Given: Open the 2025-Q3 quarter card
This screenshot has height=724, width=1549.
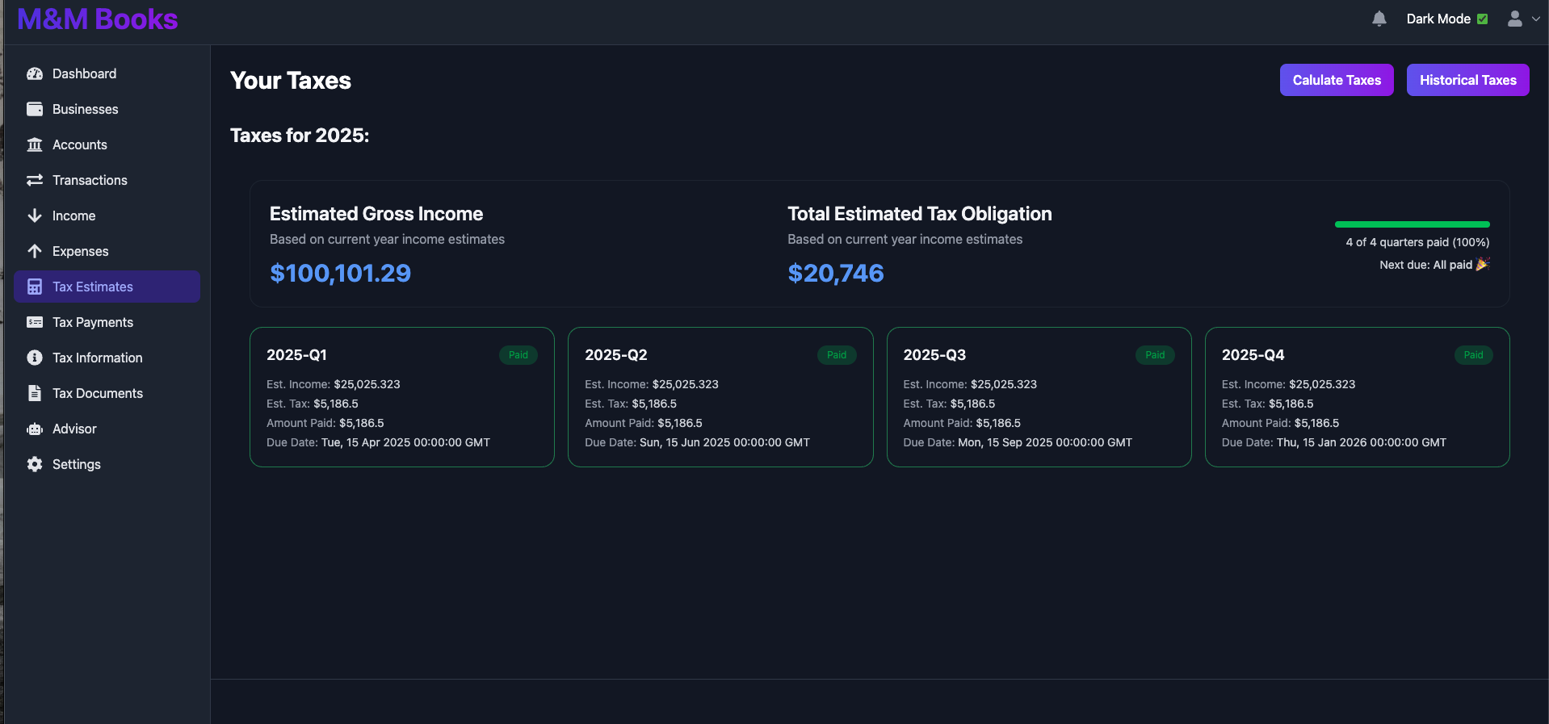Looking at the screenshot, I should 1039,397.
